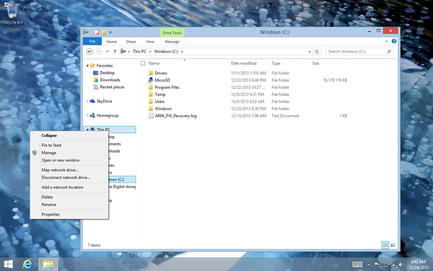Expand the ribbon using the chevron

tap(386, 41)
